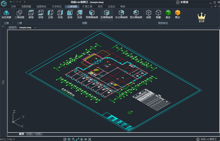Apply the 真实 realistic visual style

click(x=168, y=14)
